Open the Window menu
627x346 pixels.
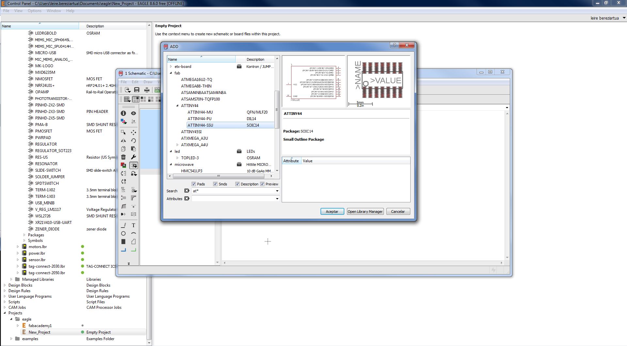pos(54,11)
